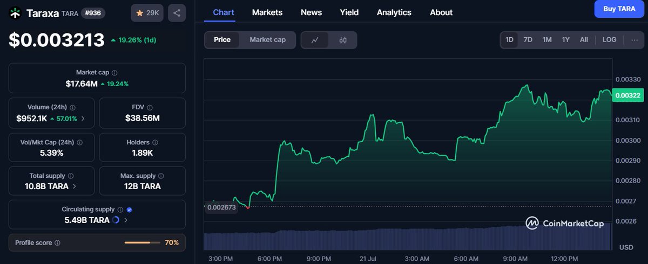The width and height of the screenshot is (648, 264).
Task: Switch to line chart view icon
Action: 315,40
